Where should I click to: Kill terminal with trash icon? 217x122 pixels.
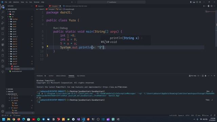[x=205, y=76]
